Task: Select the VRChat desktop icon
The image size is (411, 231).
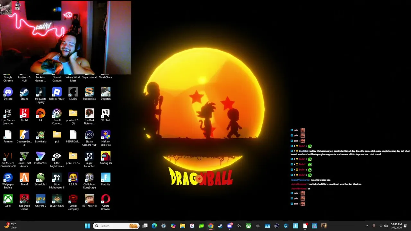Action: [106, 115]
